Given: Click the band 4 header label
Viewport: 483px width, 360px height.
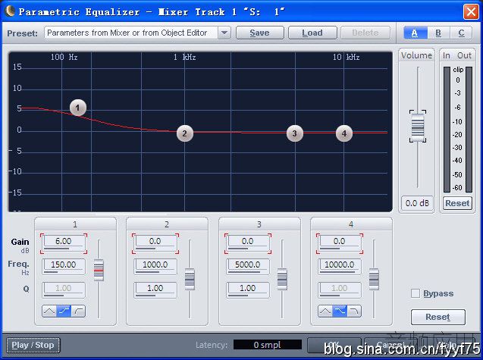Looking at the screenshot, I should (x=351, y=224).
